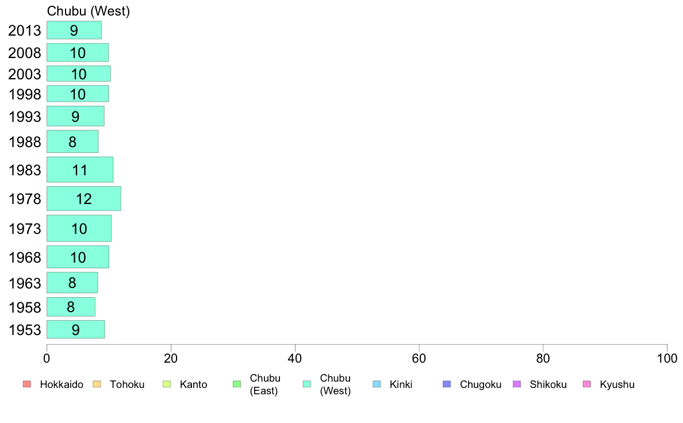Image resolution: width=683 pixels, height=423 pixels.
Task: Click the Tohoku orange legend swatch
Action: coord(97,384)
